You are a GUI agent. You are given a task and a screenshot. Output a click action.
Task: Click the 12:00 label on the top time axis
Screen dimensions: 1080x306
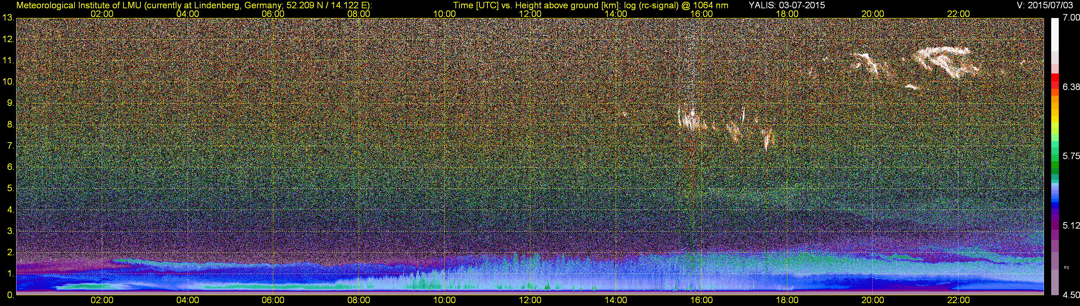click(530, 14)
